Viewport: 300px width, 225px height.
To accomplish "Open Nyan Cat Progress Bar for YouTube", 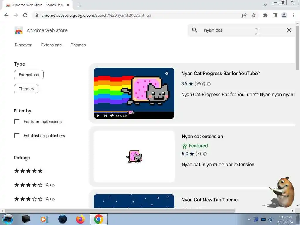I will tap(221, 74).
